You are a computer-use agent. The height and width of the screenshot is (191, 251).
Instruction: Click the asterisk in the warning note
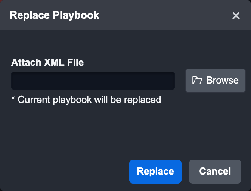(x=13, y=99)
